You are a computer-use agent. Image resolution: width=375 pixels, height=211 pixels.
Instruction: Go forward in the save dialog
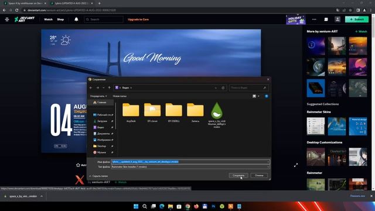click(x=98, y=88)
